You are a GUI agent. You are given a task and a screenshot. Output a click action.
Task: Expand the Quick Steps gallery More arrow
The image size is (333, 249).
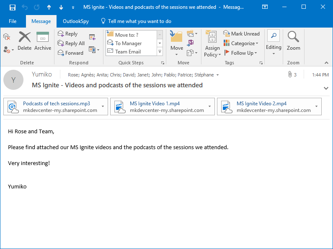coord(160,51)
